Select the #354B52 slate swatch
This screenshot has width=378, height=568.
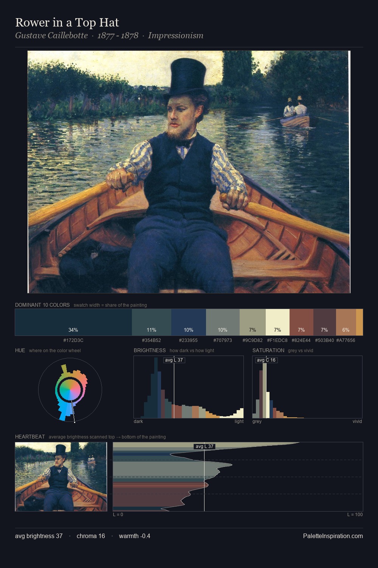(x=152, y=322)
